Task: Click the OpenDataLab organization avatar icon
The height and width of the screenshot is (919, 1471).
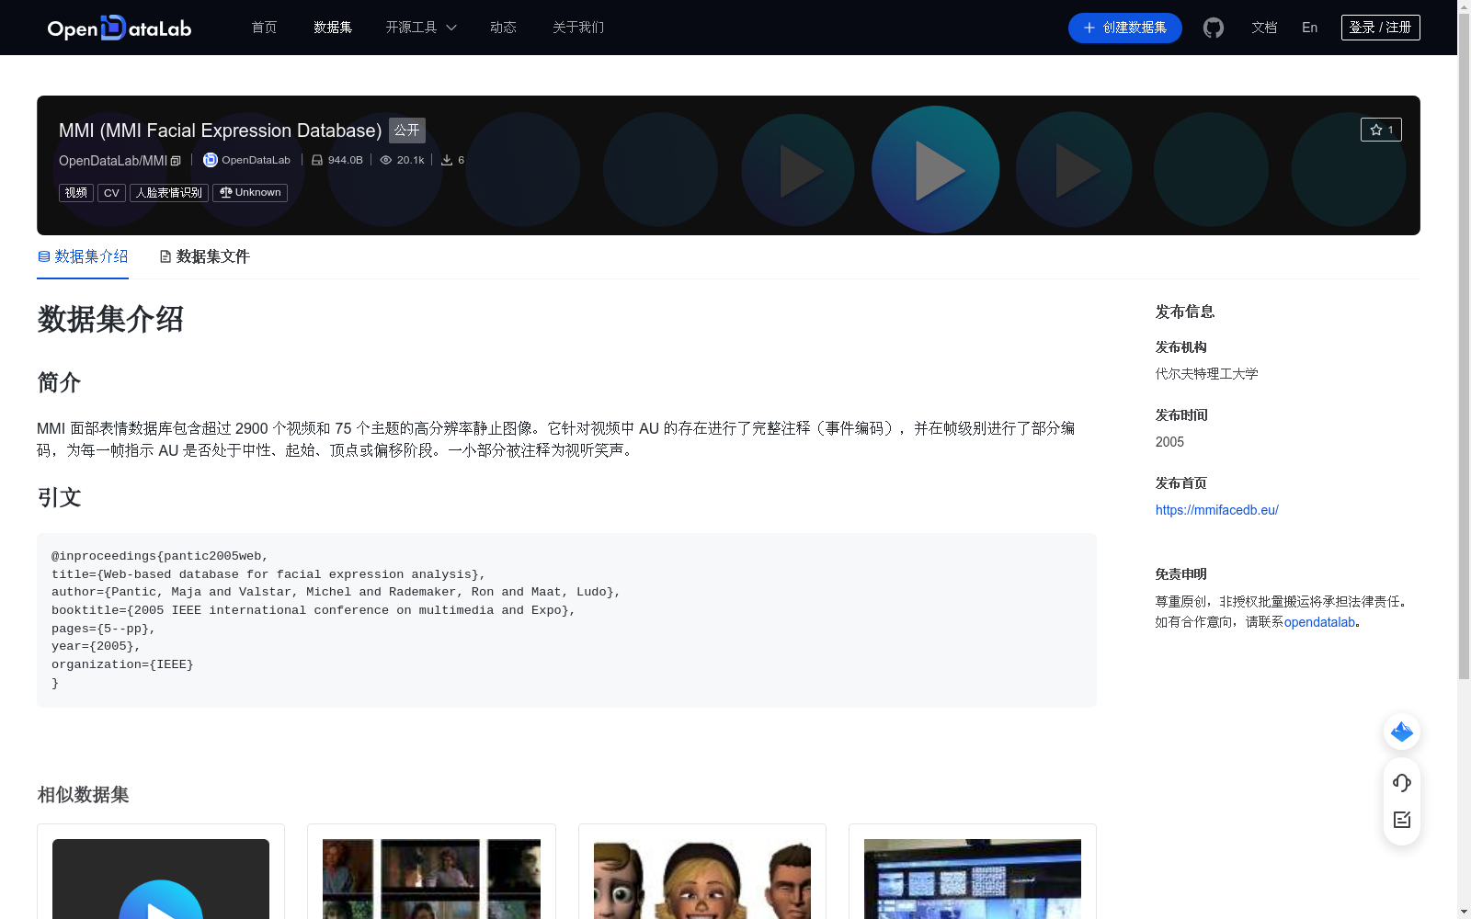Action: tap(210, 159)
